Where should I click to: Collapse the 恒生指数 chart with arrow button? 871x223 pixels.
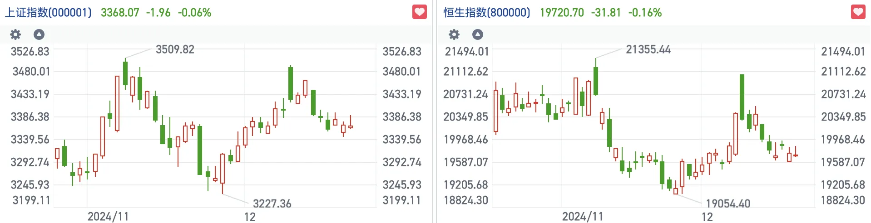(478, 34)
